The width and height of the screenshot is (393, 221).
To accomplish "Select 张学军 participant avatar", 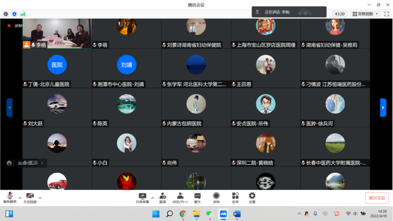I will pyautogui.click(x=196, y=65).
